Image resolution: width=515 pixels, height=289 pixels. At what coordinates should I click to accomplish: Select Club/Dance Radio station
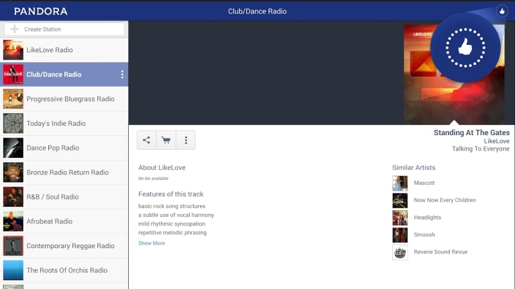(x=64, y=74)
